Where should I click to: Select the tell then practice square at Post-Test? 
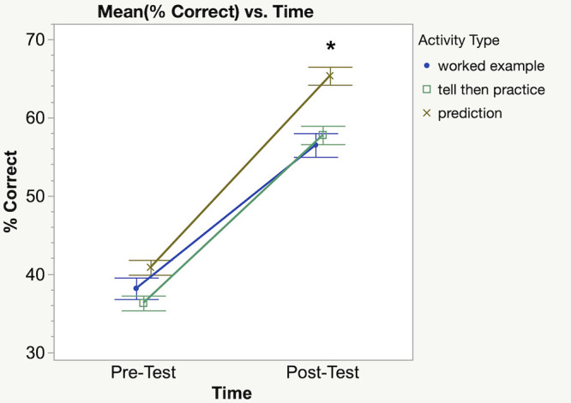click(x=322, y=135)
